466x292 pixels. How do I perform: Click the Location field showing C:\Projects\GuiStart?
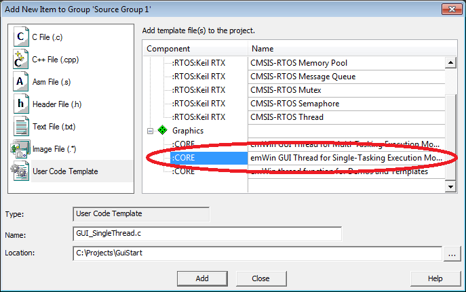point(257,253)
